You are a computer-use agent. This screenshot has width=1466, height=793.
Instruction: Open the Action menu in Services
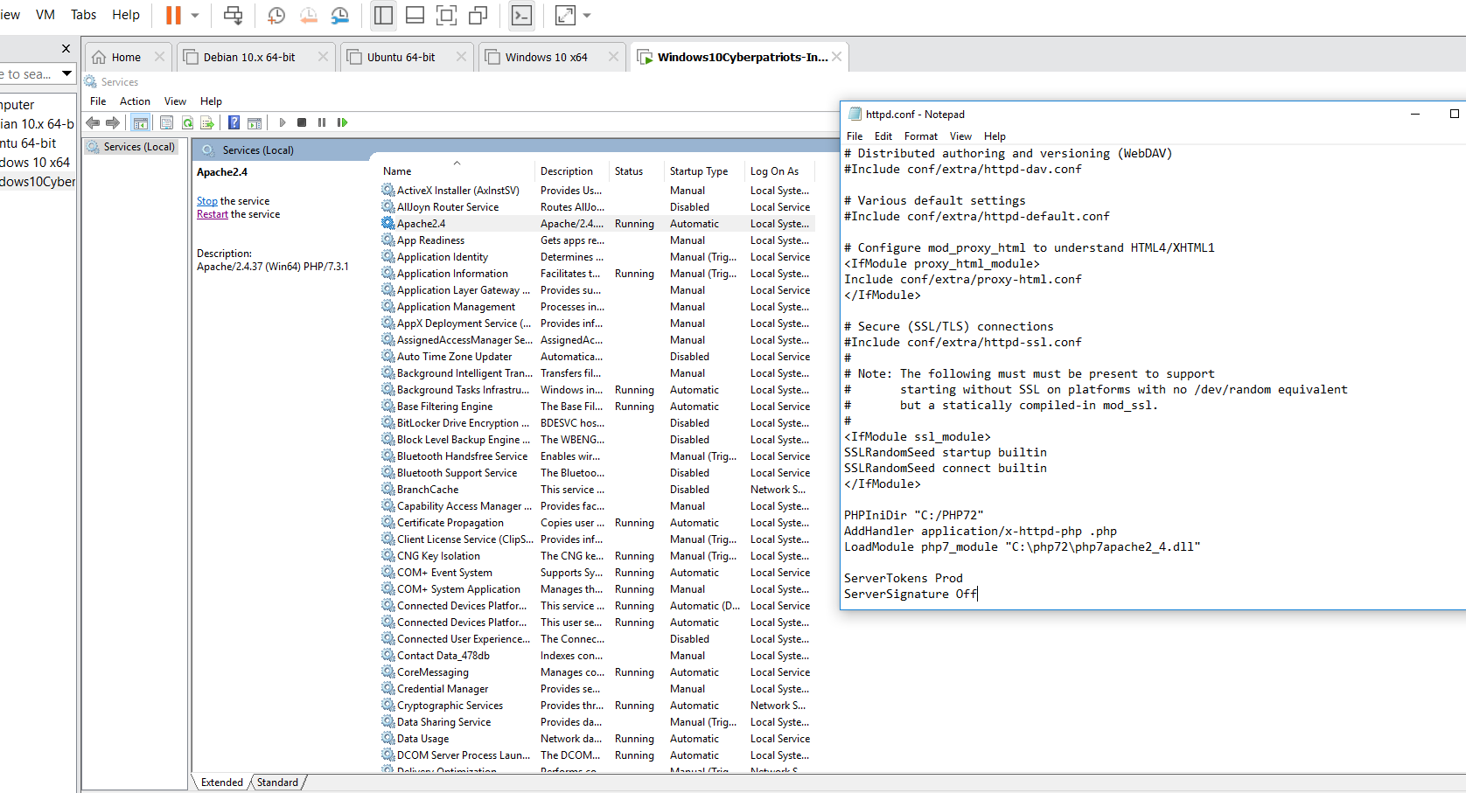click(x=135, y=101)
